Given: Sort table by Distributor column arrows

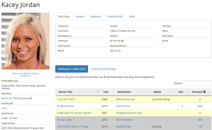Looking at the screenshot, I should click(x=148, y=92).
